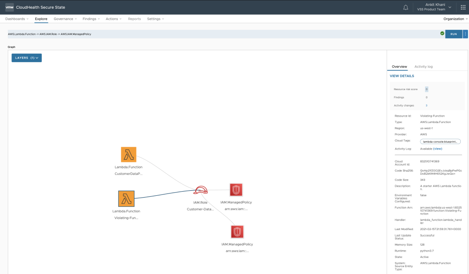Click the Violating-Function resource id value
Screen dimensions: 469x274
tap(432, 116)
